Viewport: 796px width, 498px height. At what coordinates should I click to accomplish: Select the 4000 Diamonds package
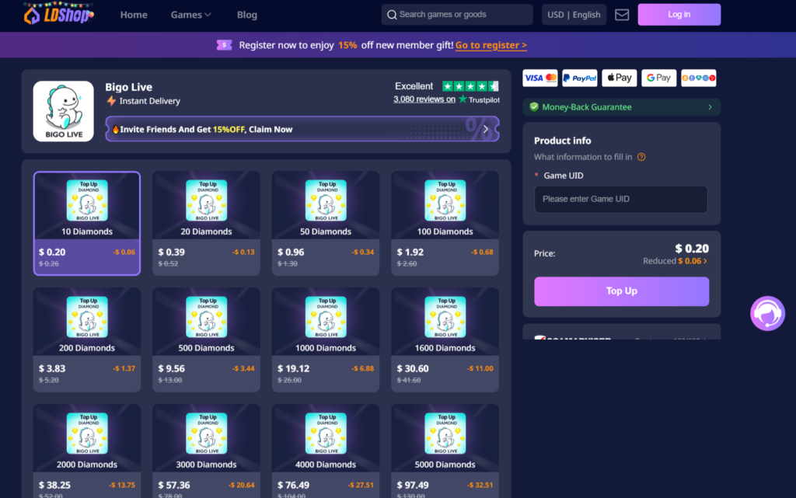[326, 451]
